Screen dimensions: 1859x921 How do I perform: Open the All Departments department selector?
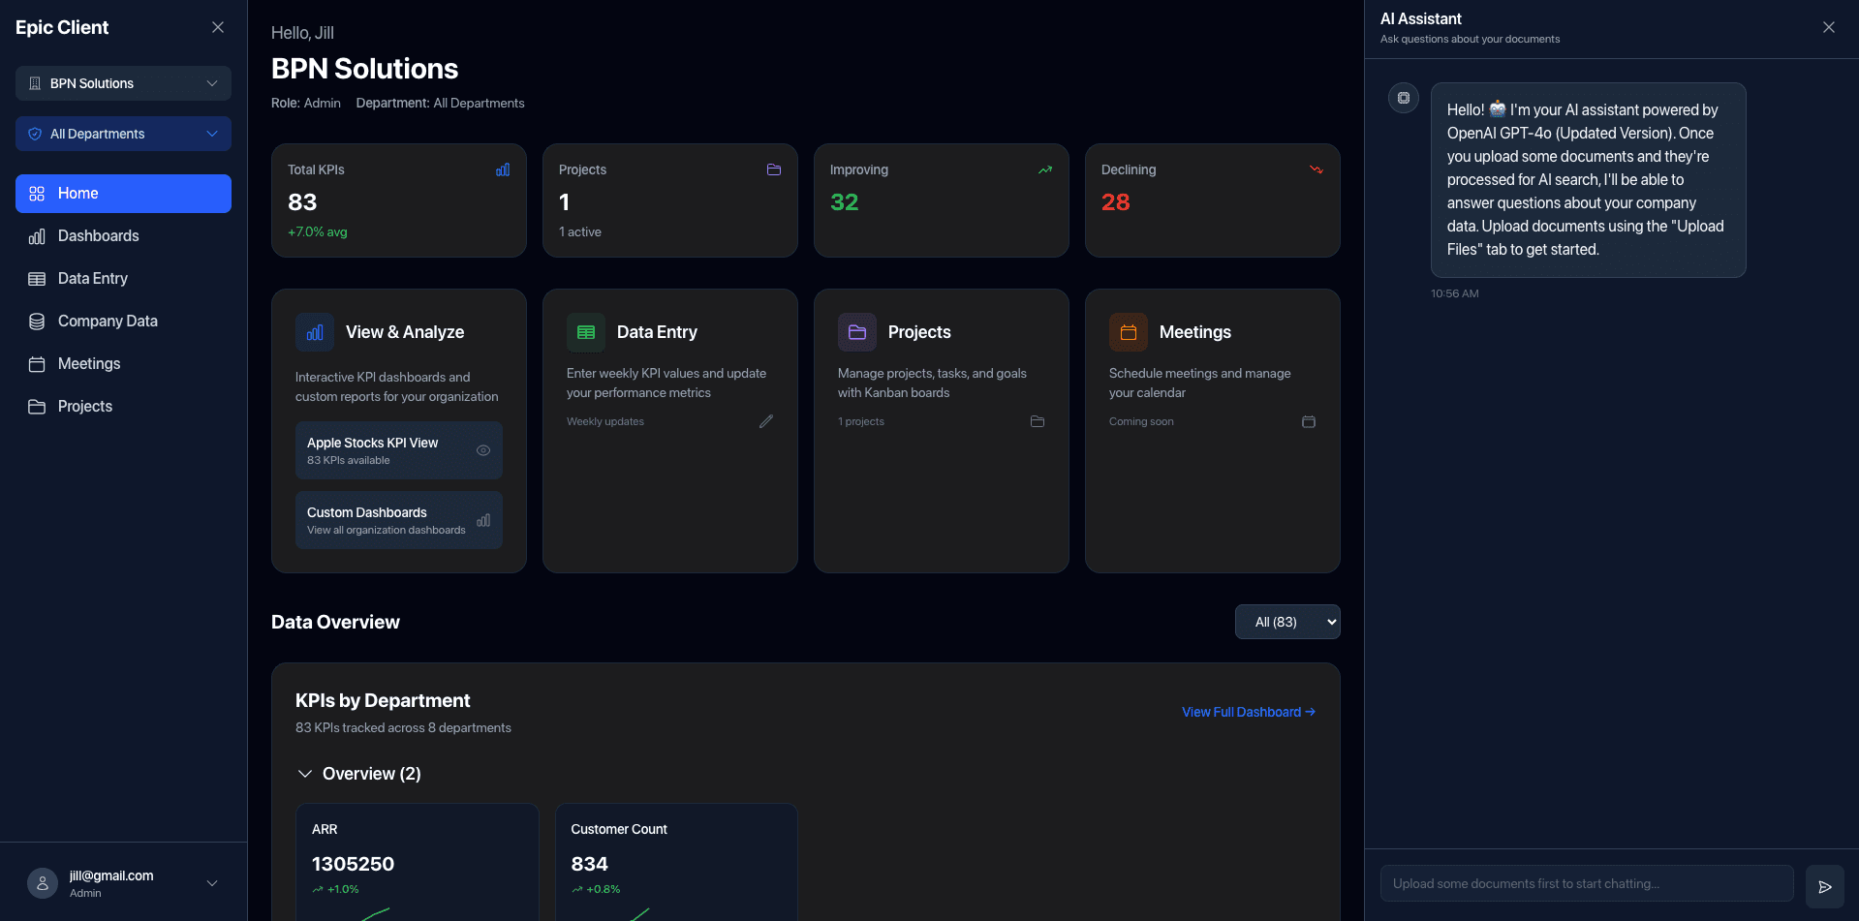coord(122,133)
